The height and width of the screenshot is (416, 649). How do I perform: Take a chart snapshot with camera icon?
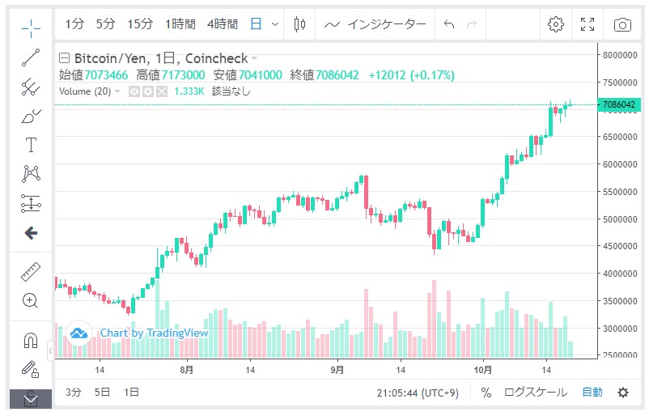(621, 24)
